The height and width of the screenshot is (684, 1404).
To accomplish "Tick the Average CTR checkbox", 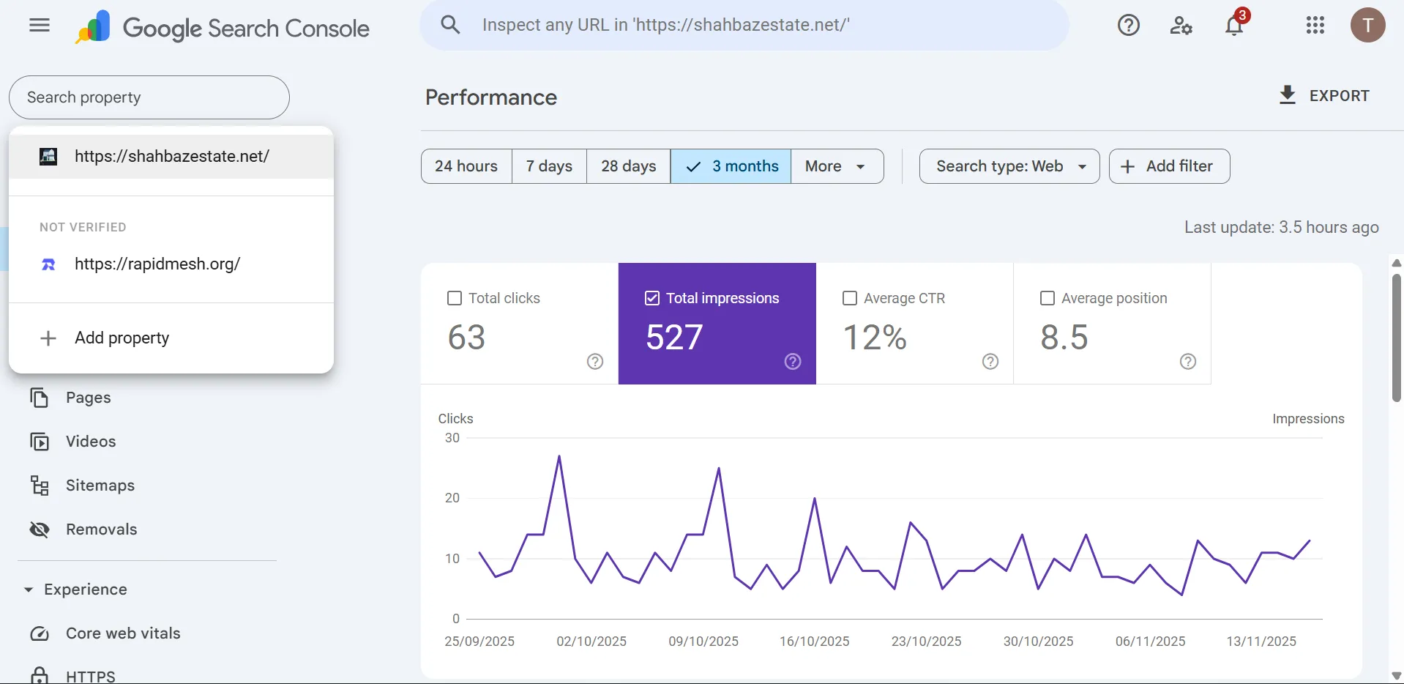I will [x=850, y=298].
